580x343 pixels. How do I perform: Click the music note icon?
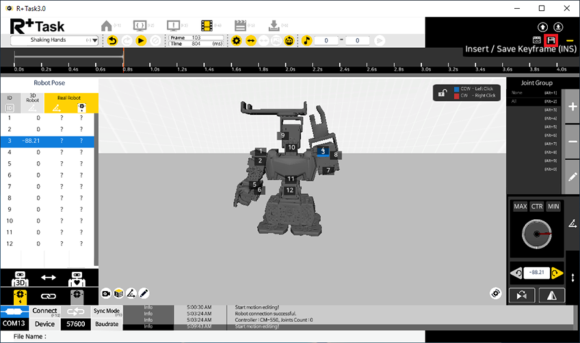[x=308, y=41]
